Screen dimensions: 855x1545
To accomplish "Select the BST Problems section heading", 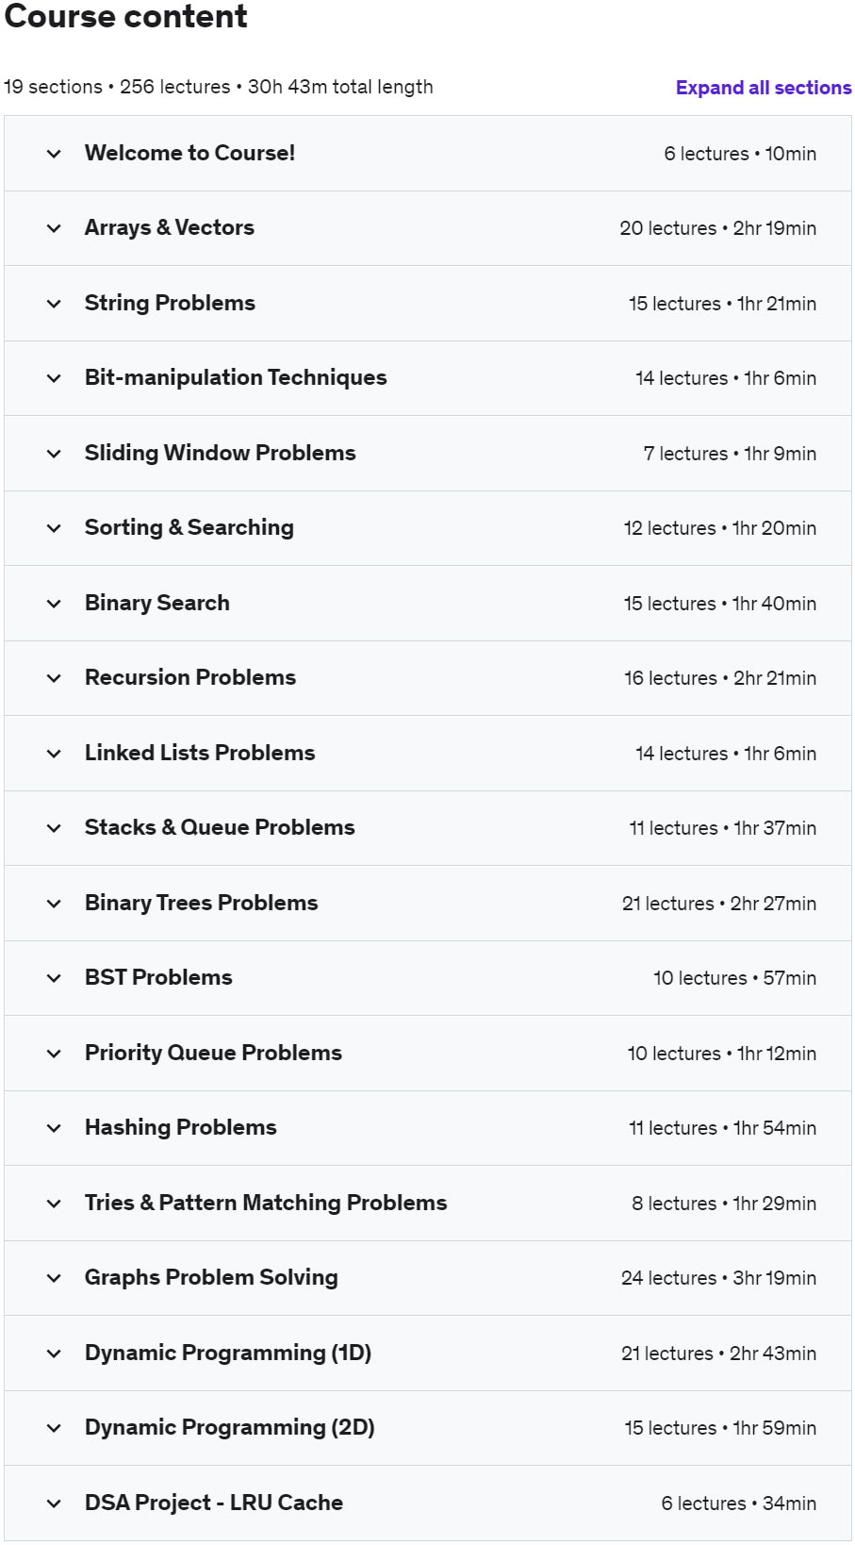I will (158, 977).
